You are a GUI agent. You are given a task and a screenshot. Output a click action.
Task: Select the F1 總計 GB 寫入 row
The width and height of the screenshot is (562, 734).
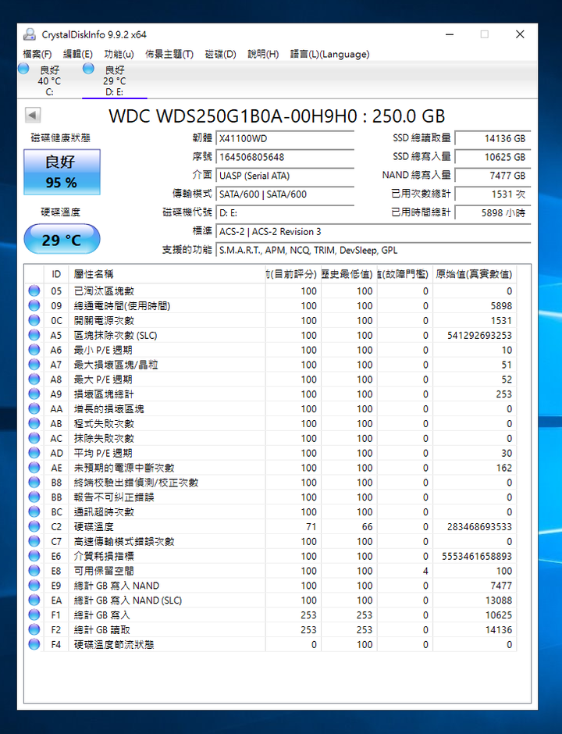point(271,615)
